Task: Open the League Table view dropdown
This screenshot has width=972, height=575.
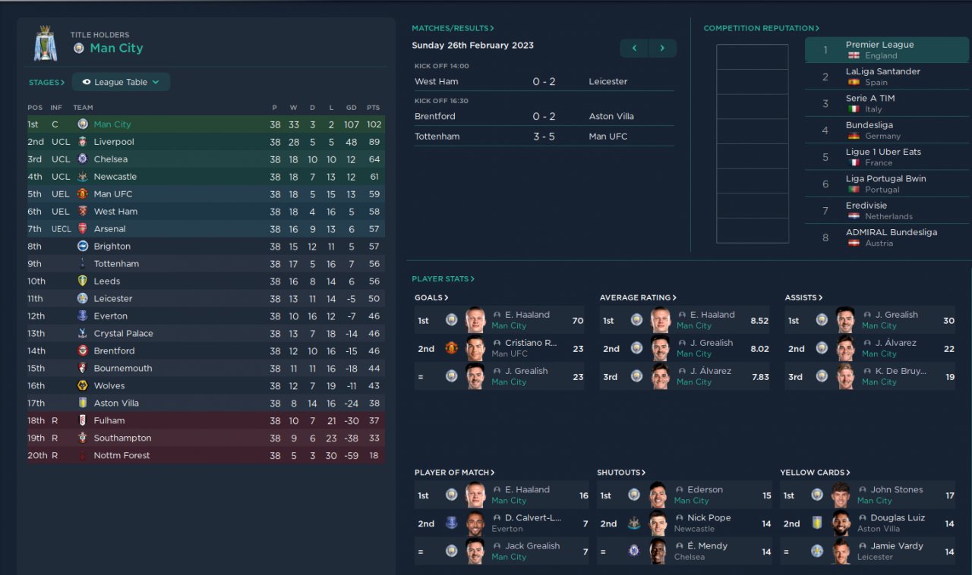Action: (x=121, y=82)
